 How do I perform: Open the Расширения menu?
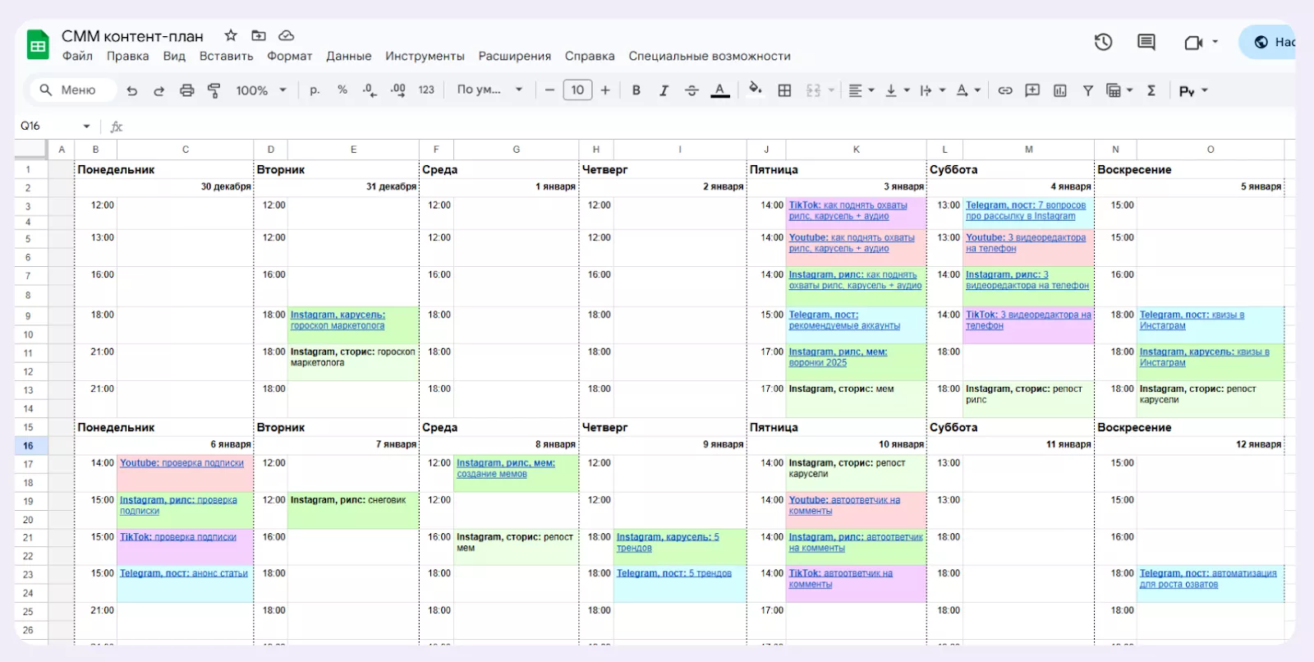[x=515, y=56]
